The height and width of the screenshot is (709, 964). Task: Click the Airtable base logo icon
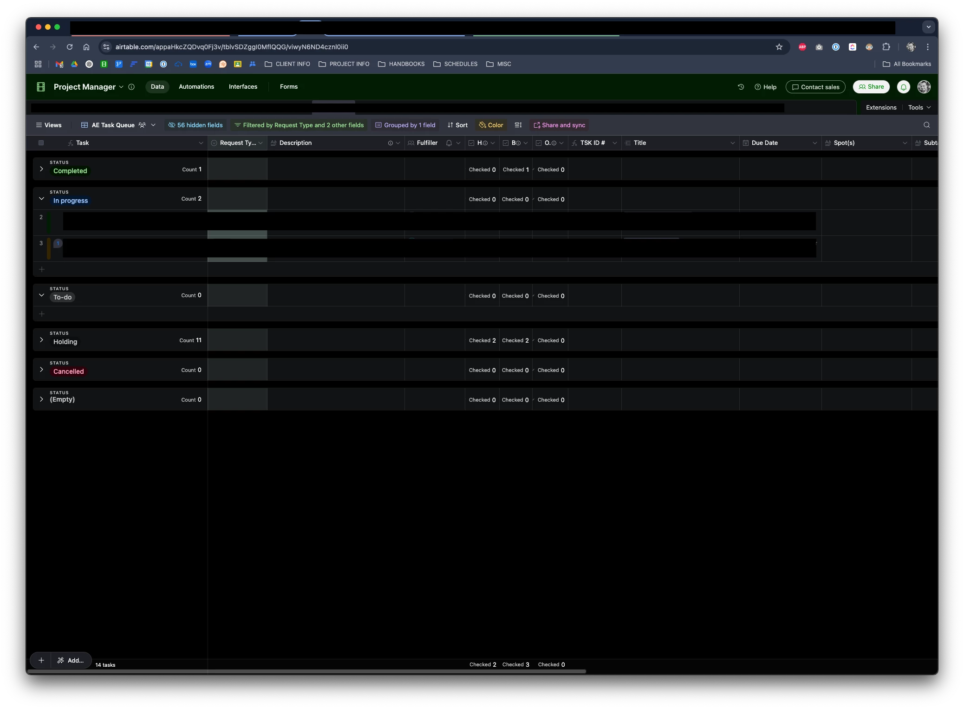[x=41, y=87]
